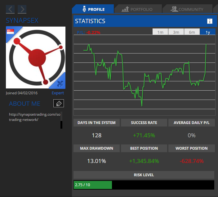The height and width of the screenshot is (197, 218).
Task: Click the Singapore flag badge on avatar
Action: click(x=11, y=32)
